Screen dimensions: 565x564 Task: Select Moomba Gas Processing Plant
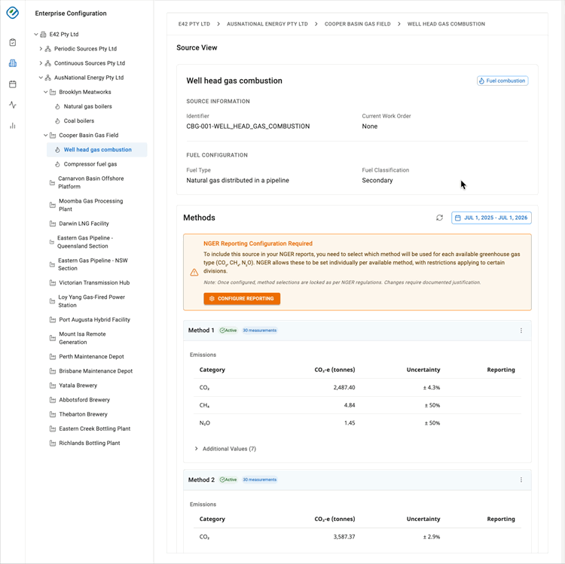90,205
